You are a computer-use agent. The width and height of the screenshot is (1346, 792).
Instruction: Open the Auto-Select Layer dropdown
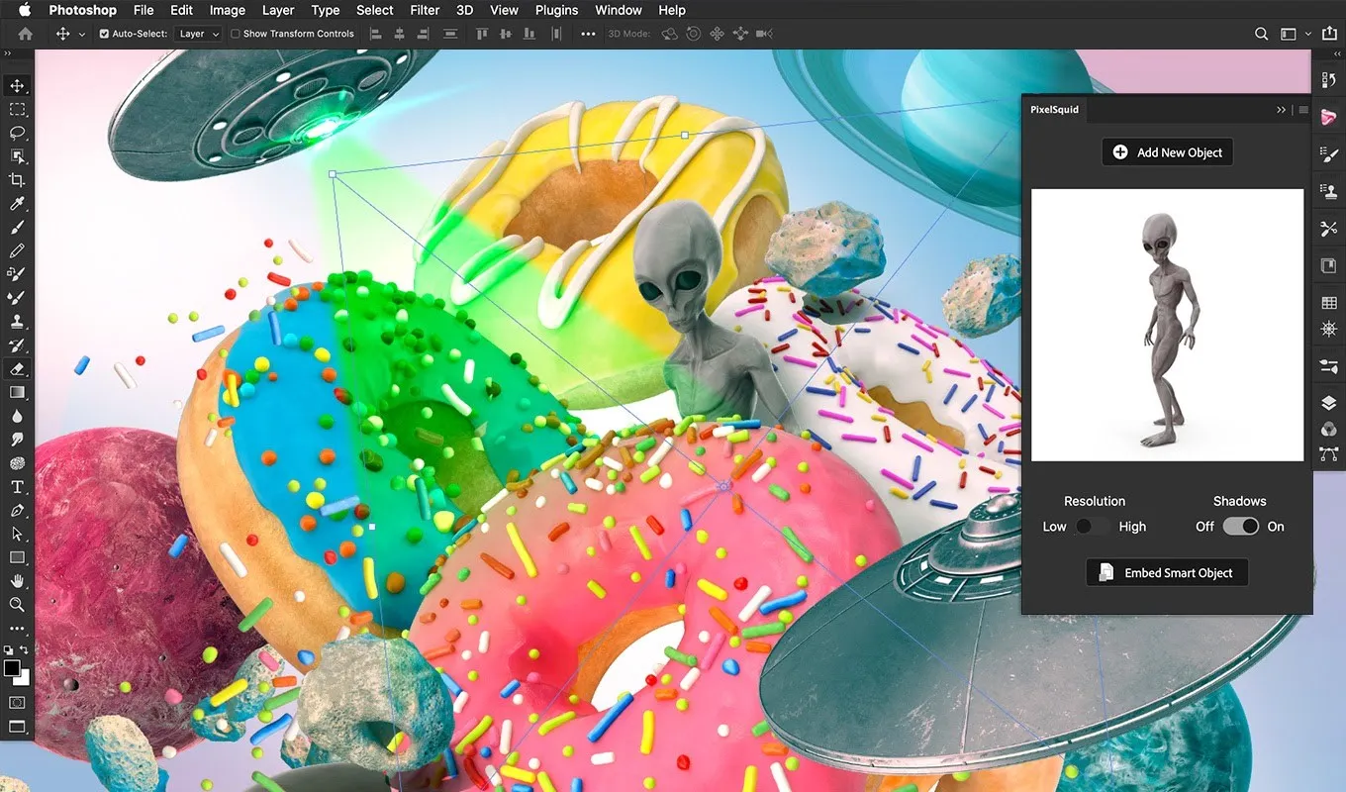click(x=199, y=34)
